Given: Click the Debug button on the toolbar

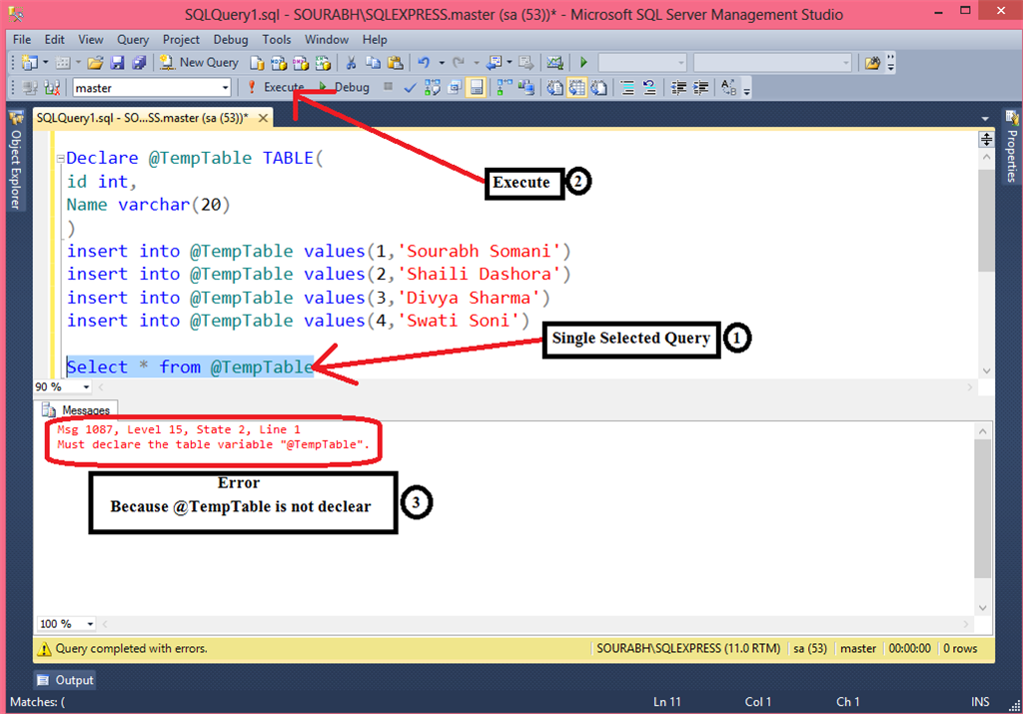Looking at the screenshot, I should [x=351, y=87].
